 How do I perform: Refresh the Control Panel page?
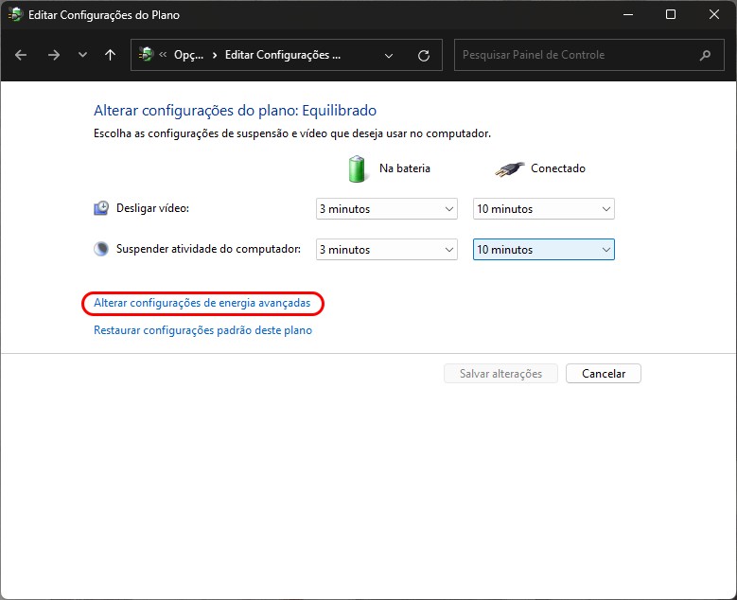coord(423,55)
